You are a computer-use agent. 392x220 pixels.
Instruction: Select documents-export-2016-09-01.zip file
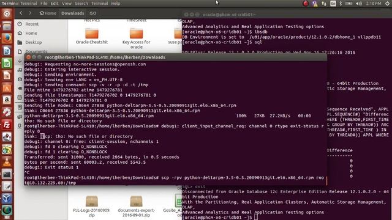(136, 207)
